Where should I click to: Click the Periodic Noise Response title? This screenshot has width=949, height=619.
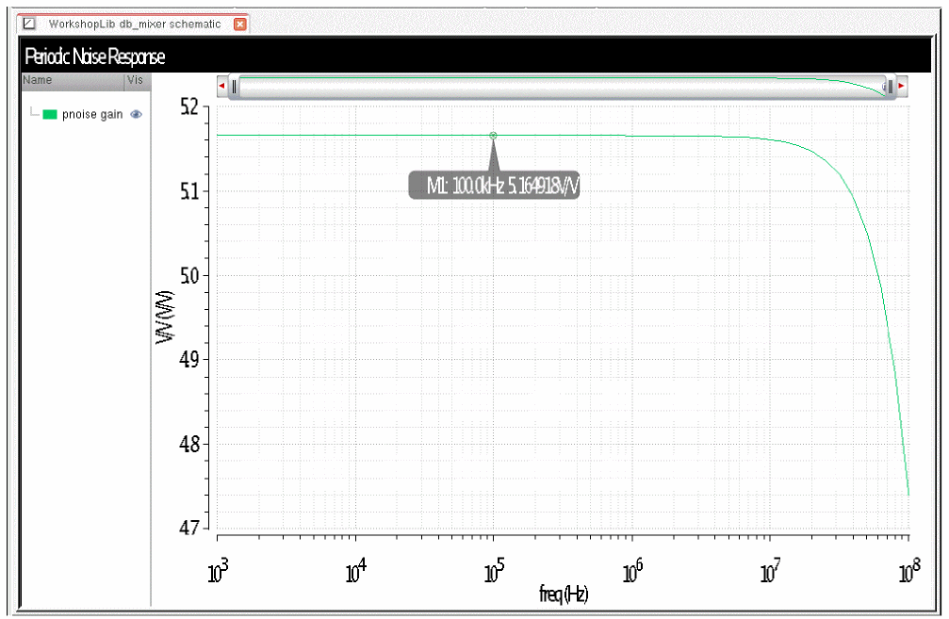click(94, 57)
